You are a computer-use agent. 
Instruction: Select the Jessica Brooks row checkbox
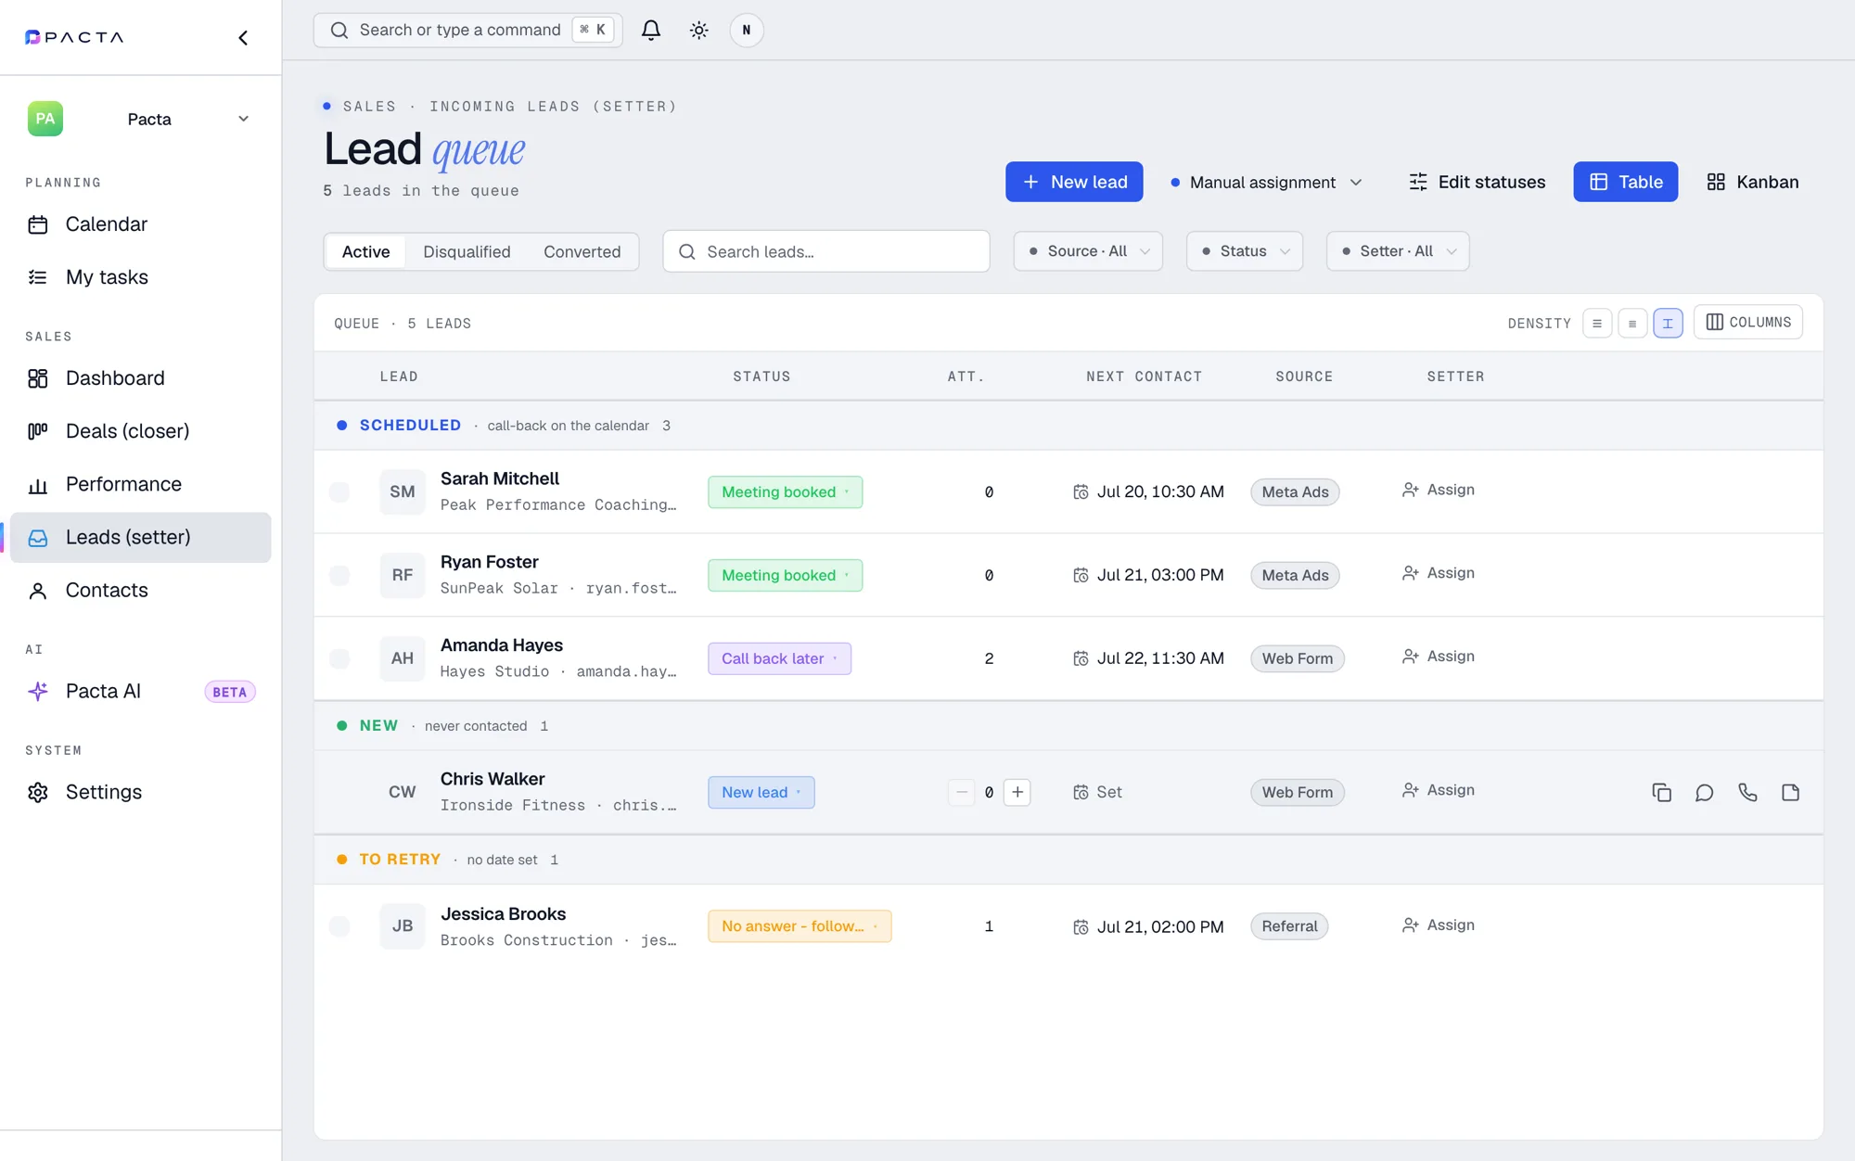[x=339, y=926]
